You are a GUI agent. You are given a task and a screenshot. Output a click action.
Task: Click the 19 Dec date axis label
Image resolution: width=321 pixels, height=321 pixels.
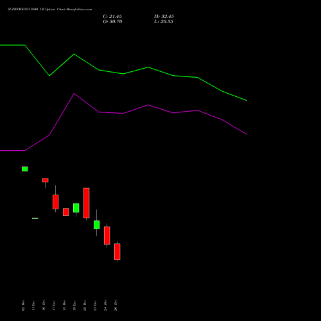74,306
